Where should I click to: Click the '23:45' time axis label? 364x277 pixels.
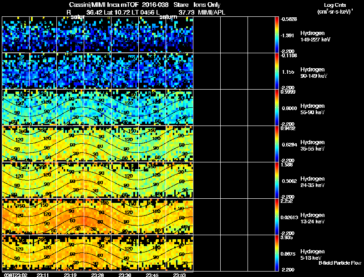click(x=152, y=275)
